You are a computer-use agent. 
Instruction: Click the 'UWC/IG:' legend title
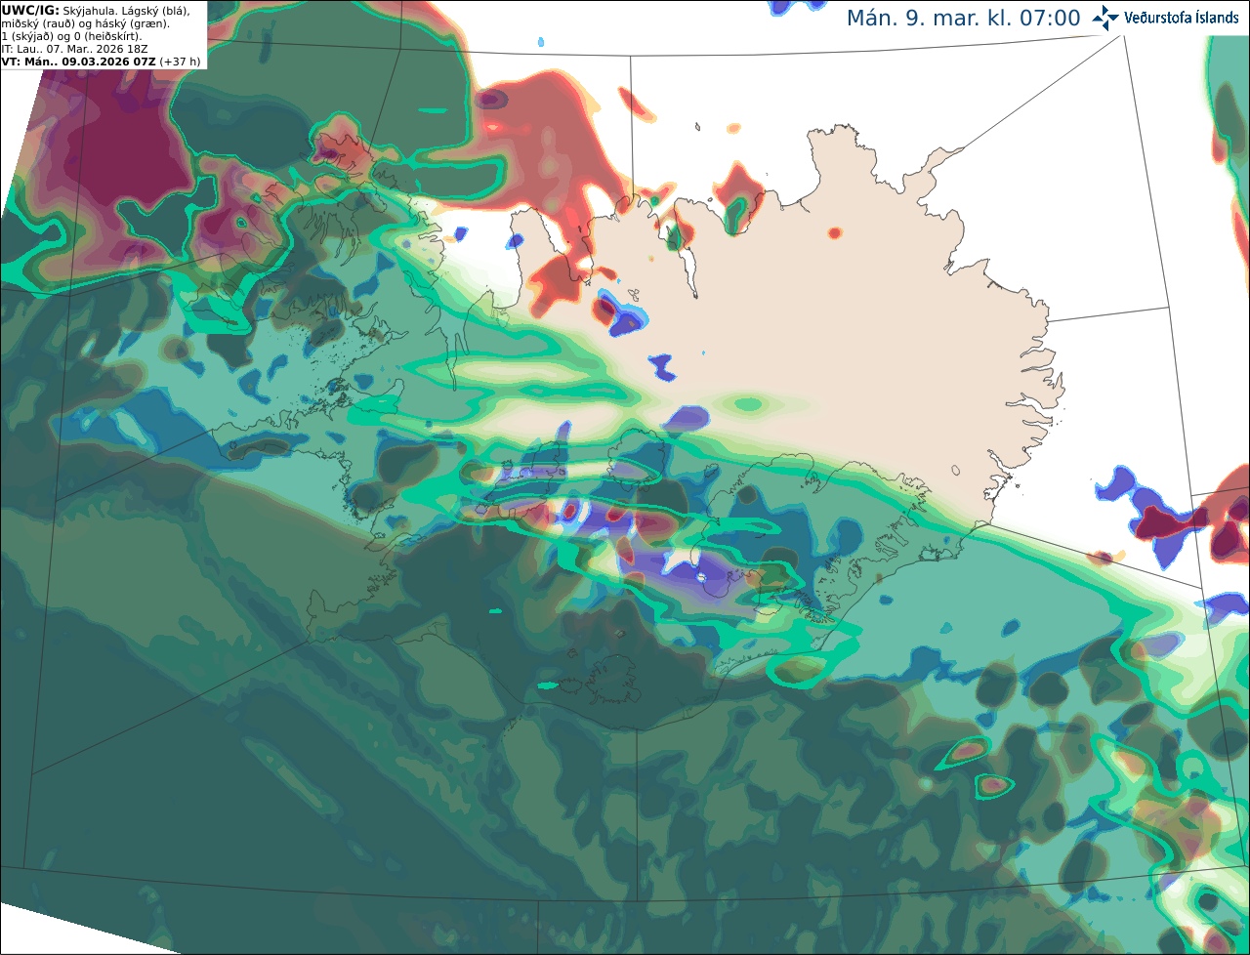pyautogui.click(x=30, y=10)
